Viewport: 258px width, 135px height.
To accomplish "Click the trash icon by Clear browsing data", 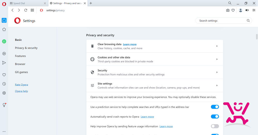I will click(92, 46).
